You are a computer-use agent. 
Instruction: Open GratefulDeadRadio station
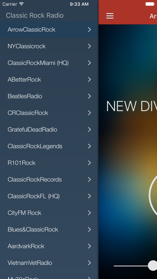click(49, 129)
